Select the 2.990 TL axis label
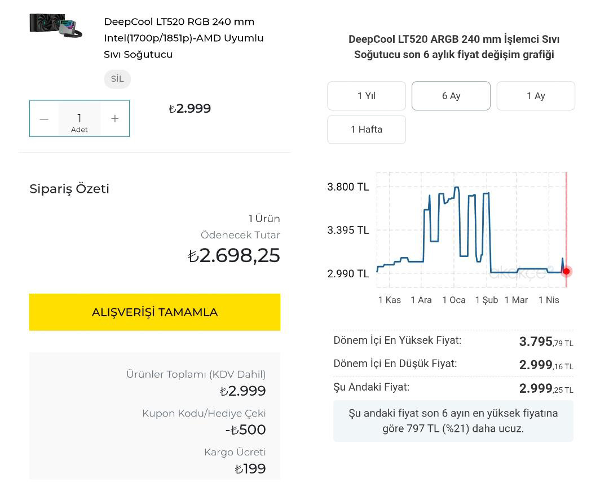This screenshot has width=609, height=487. (x=348, y=274)
